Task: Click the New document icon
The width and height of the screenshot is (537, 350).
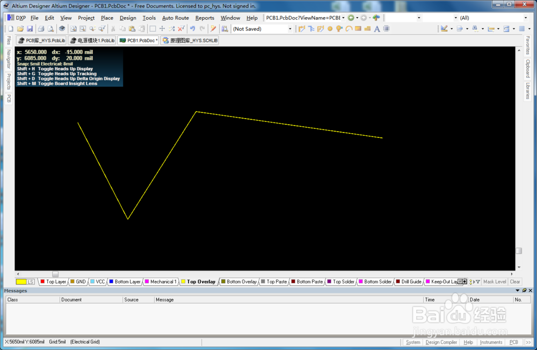Action: tap(11, 29)
